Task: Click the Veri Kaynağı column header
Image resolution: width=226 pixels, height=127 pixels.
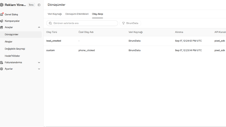Action: [x=135, y=32]
